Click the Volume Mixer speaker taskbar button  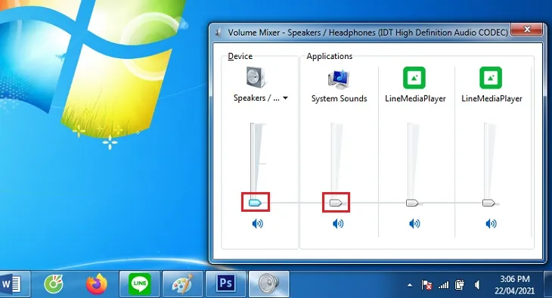click(269, 284)
